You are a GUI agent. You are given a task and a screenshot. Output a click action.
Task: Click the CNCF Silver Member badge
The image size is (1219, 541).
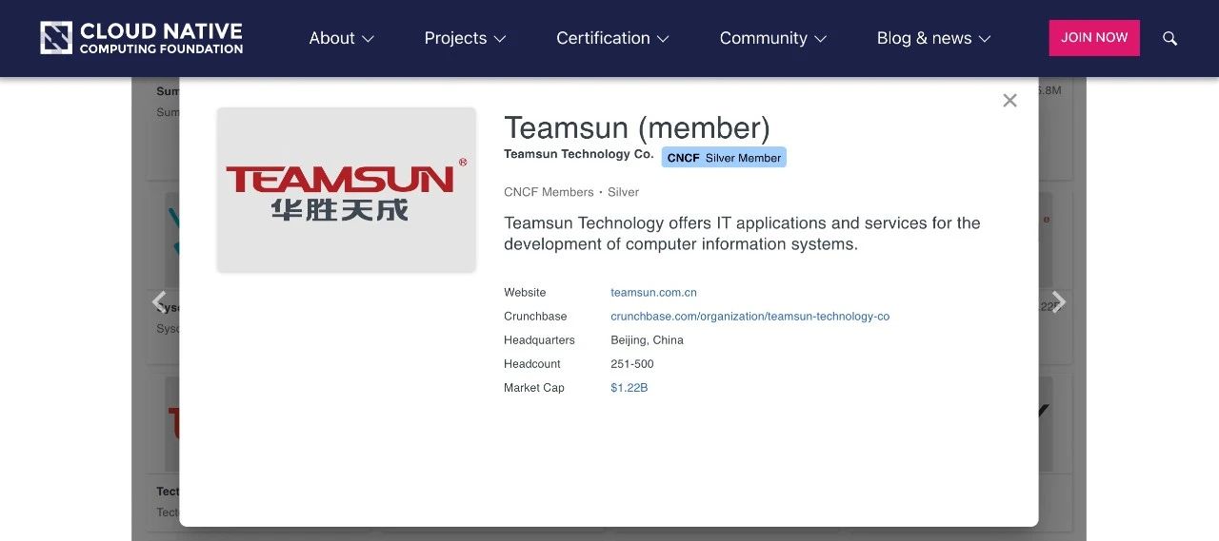pos(724,158)
